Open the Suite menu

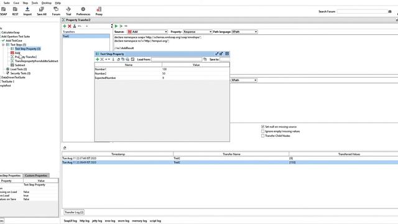7,3
